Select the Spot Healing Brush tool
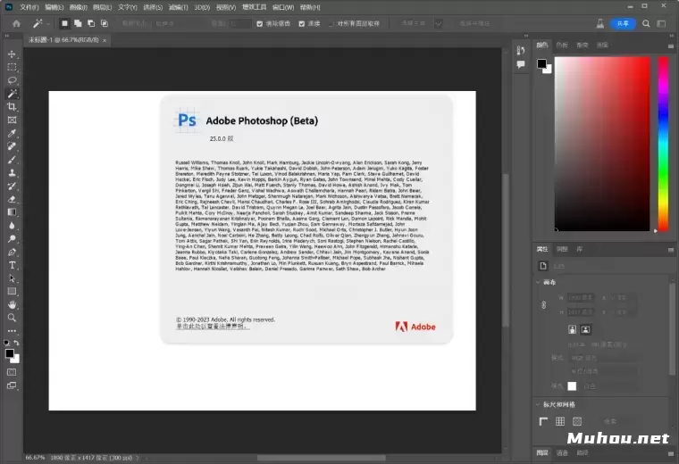Image resolution: width=679 pixels, height=464 pixels. coord(12,146)
